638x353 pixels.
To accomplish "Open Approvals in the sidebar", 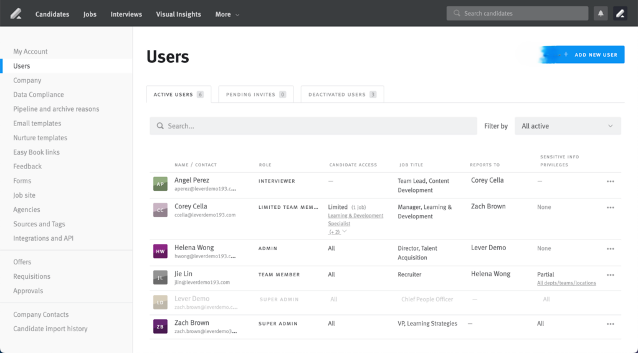I will 27,291.
